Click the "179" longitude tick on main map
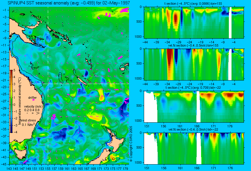 pos(125,168)
